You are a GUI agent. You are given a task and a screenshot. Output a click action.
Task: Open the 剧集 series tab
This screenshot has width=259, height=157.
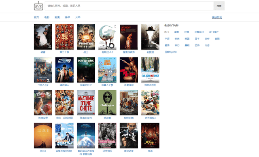(x=57, y=17)
